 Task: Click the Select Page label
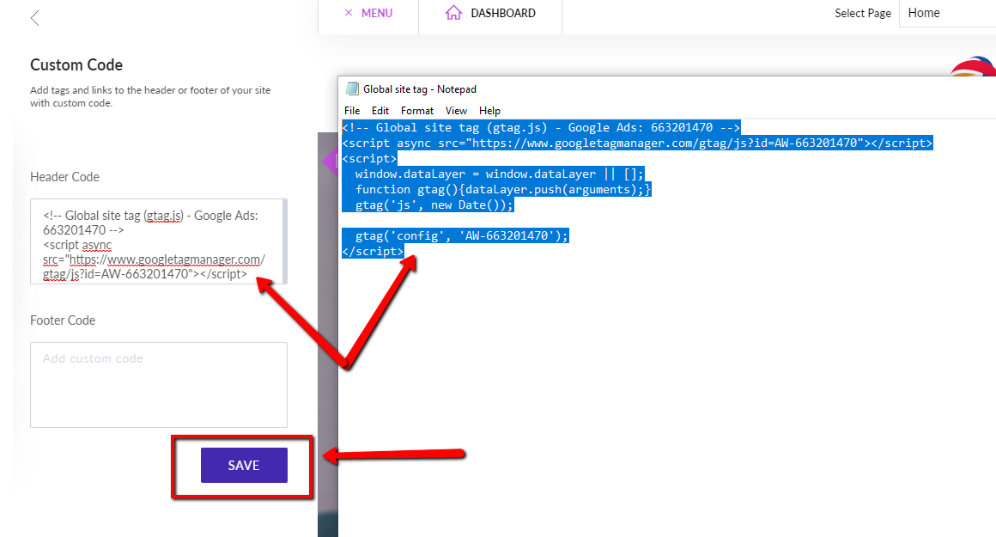(863, 14)
